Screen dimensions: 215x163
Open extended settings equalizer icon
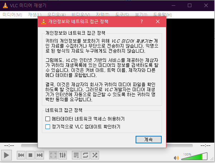point(63,155)
